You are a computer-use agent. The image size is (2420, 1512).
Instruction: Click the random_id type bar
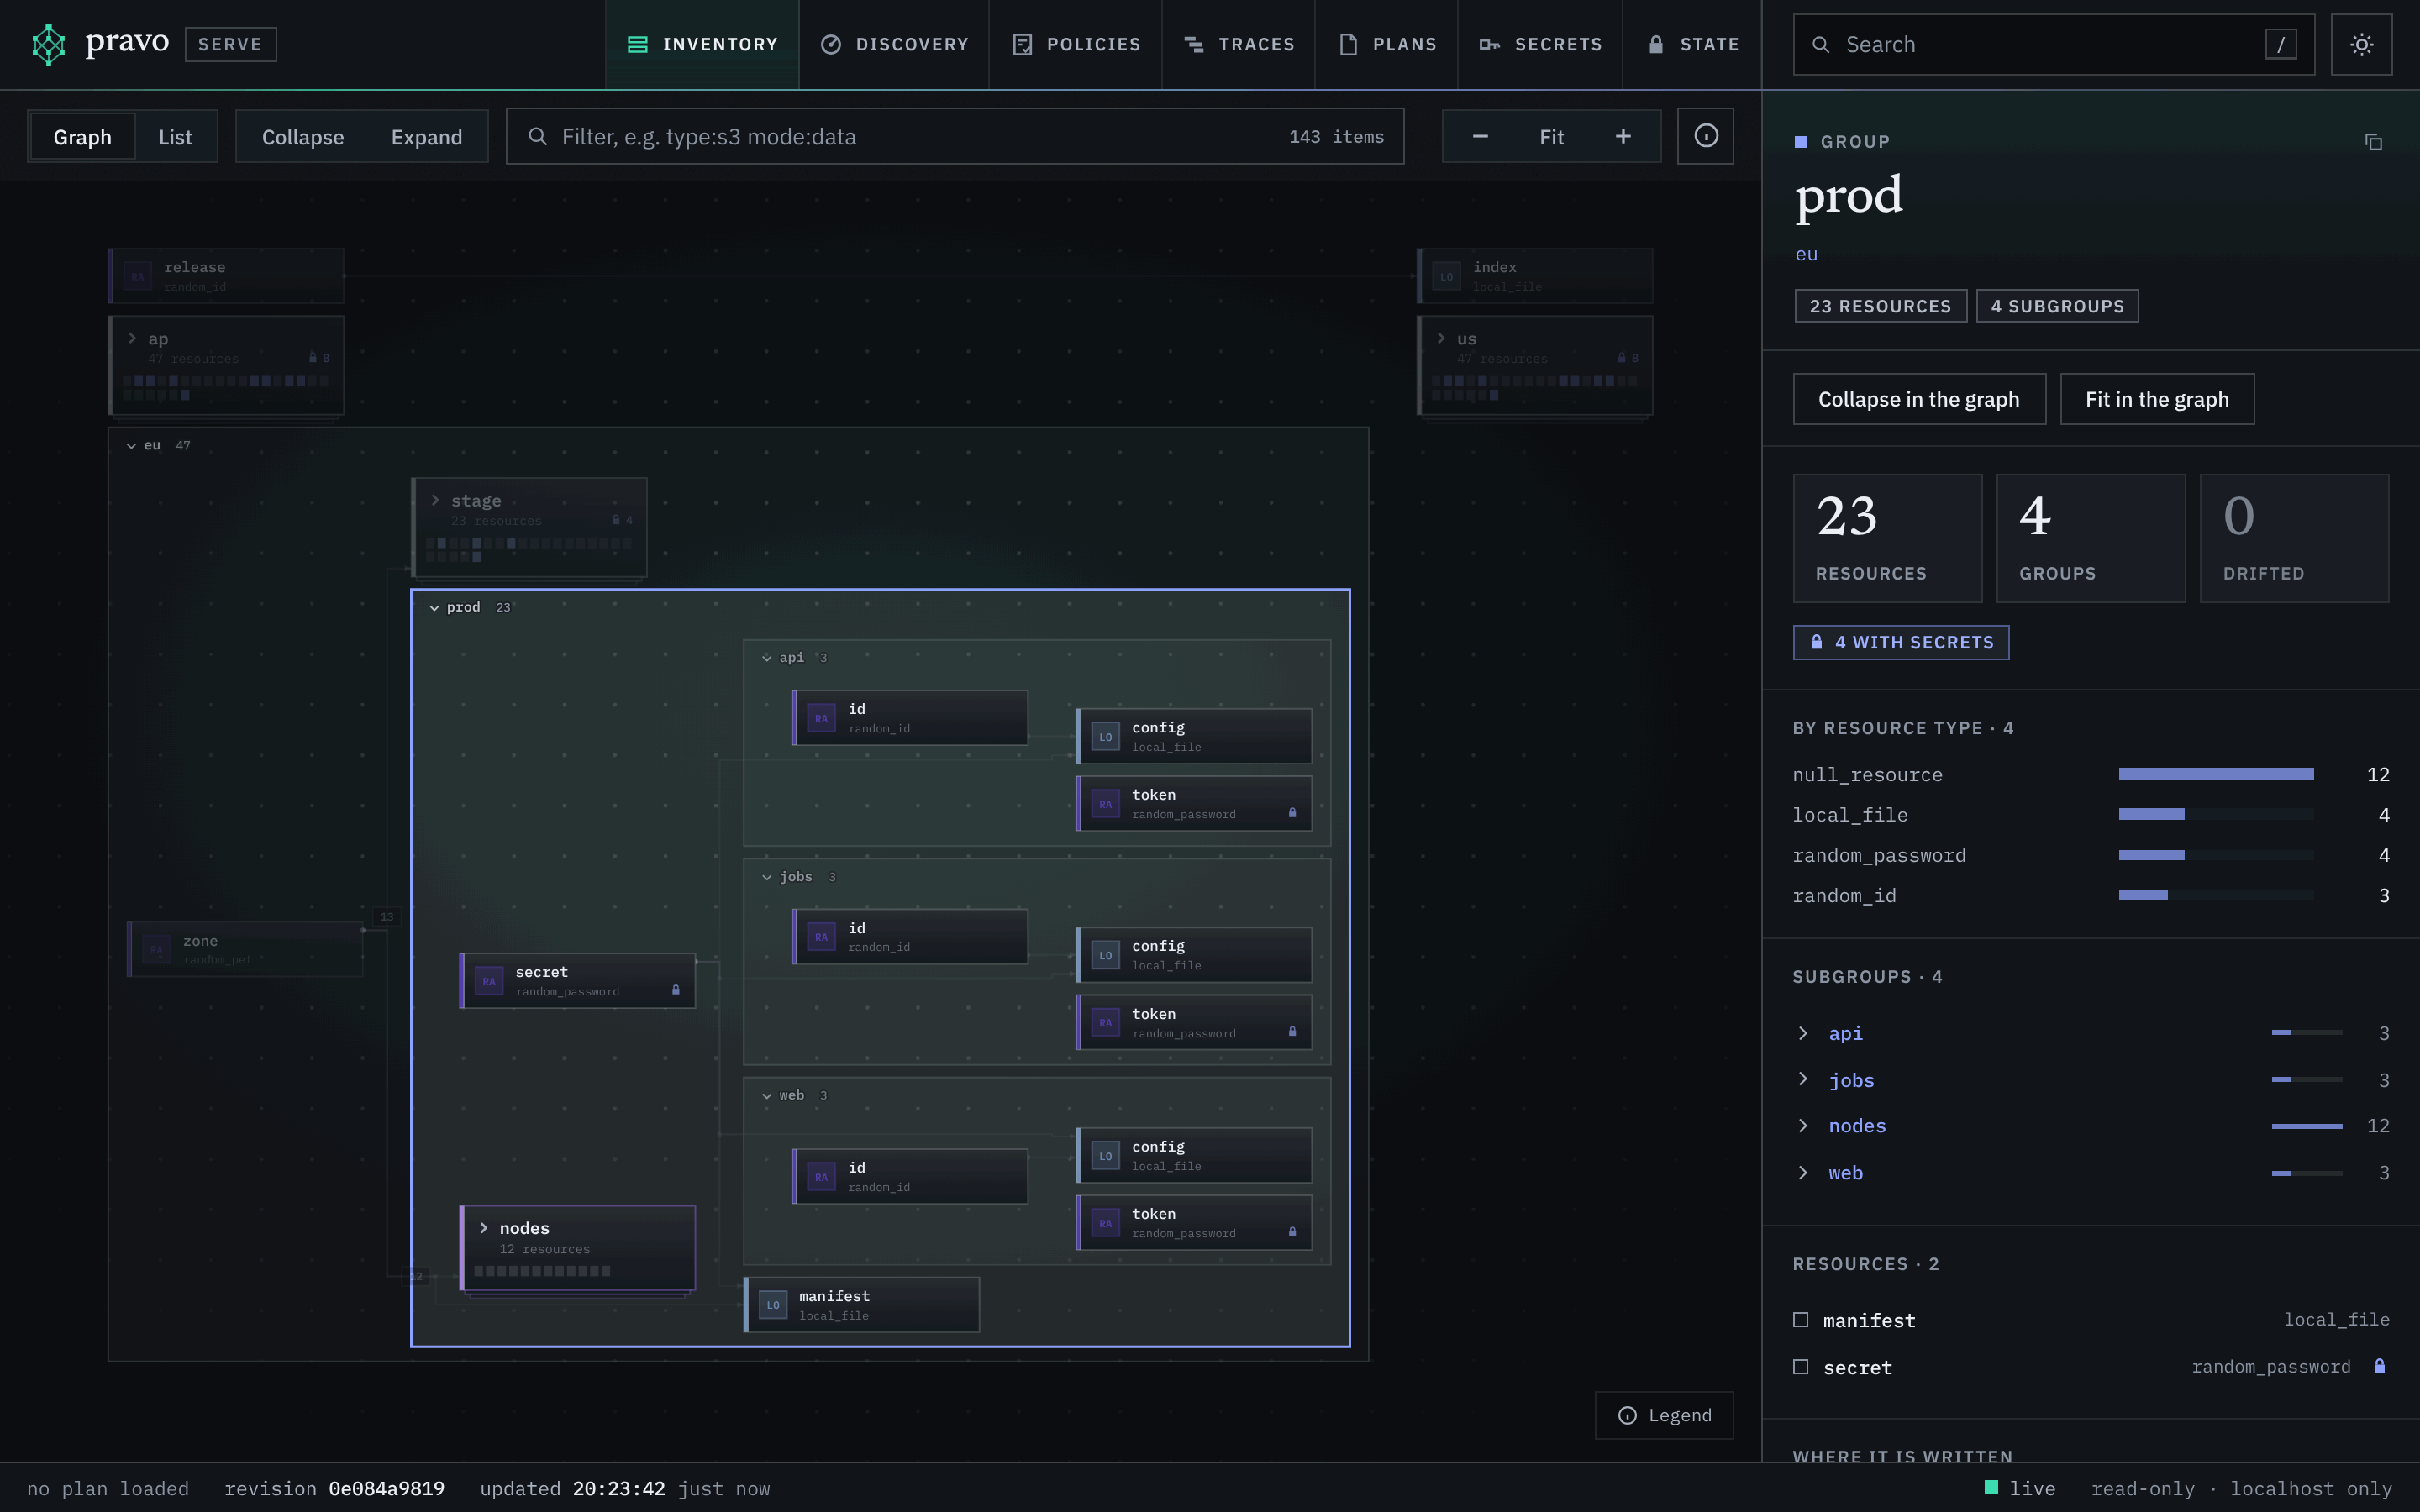(2215, 896)
